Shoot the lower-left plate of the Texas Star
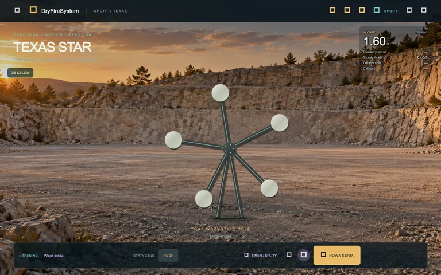The image size is (441, 275). point(204,199)
